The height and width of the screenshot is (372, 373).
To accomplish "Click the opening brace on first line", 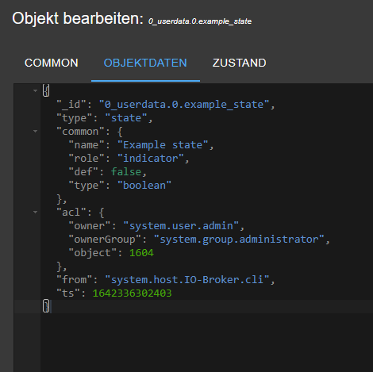I will click(x=46, y=90).
